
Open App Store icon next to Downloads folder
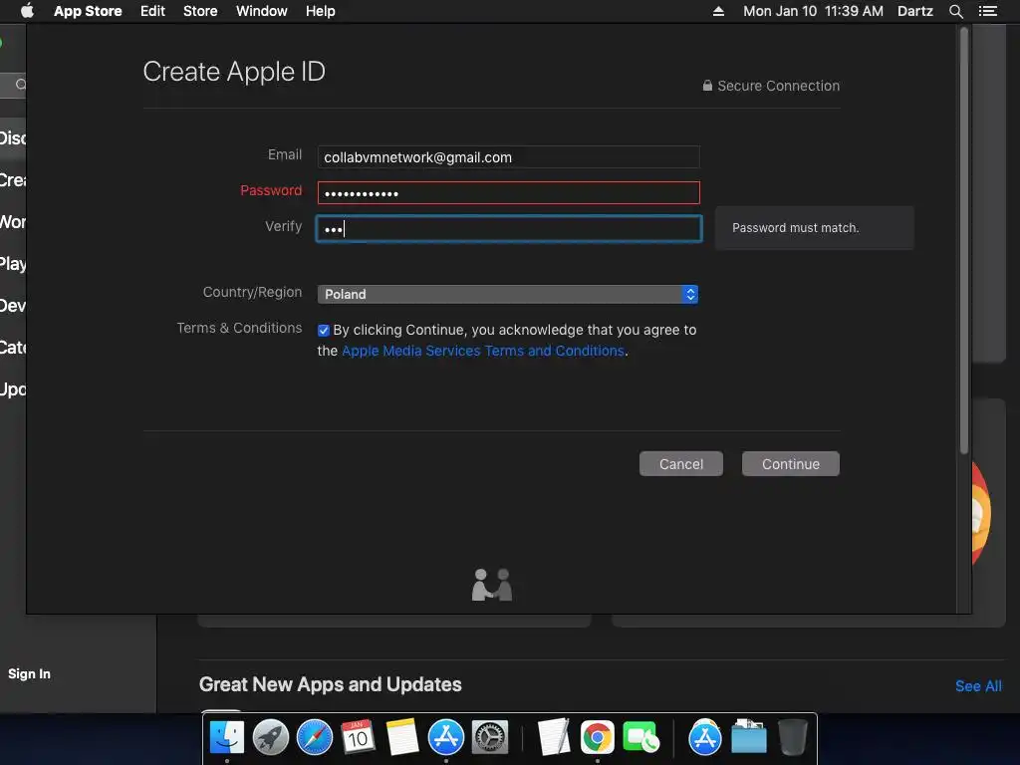coord(705,738)
